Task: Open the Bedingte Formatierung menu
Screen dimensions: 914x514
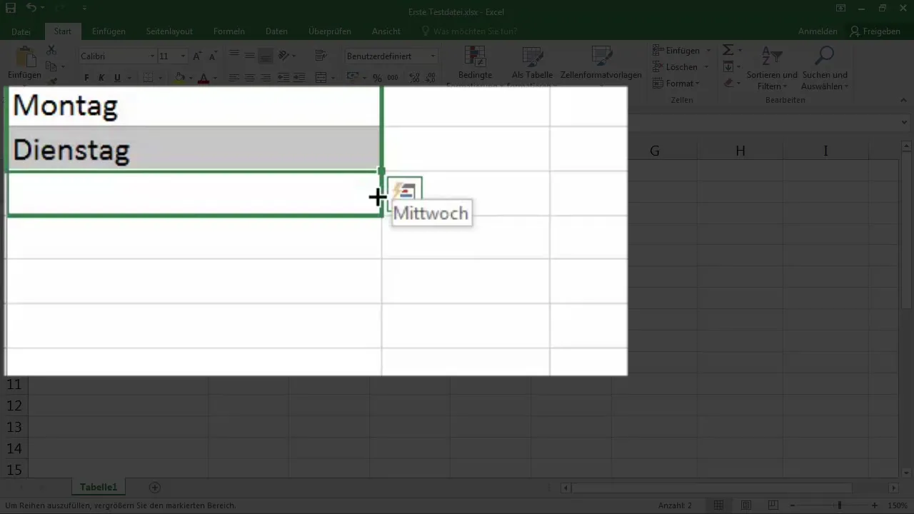Action: coord(474,66)
